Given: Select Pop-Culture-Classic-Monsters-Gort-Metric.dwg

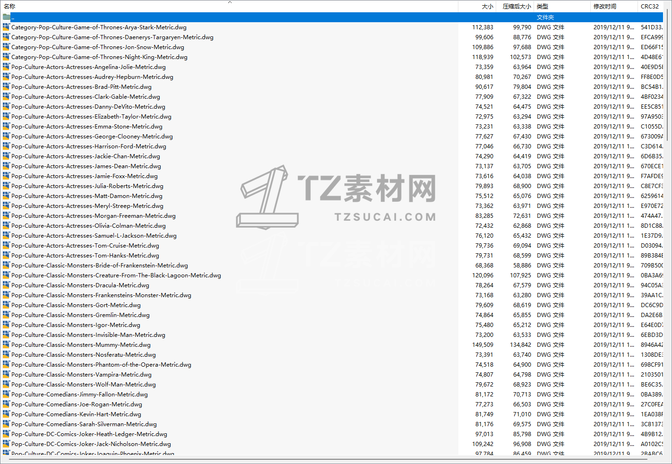Looking at the screenshot, I should [x=76, y=305].
